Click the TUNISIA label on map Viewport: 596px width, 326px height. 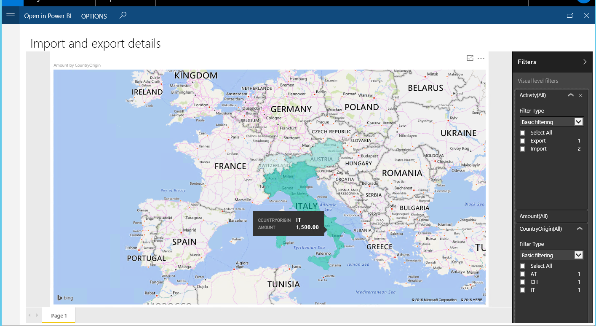coord(283,284)
